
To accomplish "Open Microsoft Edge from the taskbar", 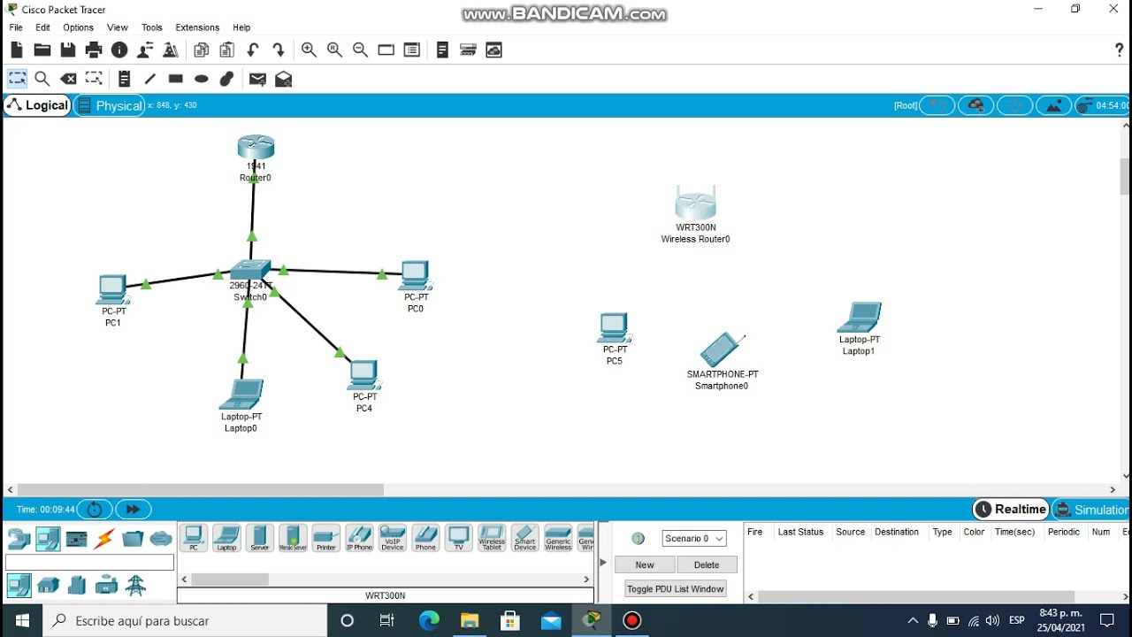I will [x=429, y=620].
